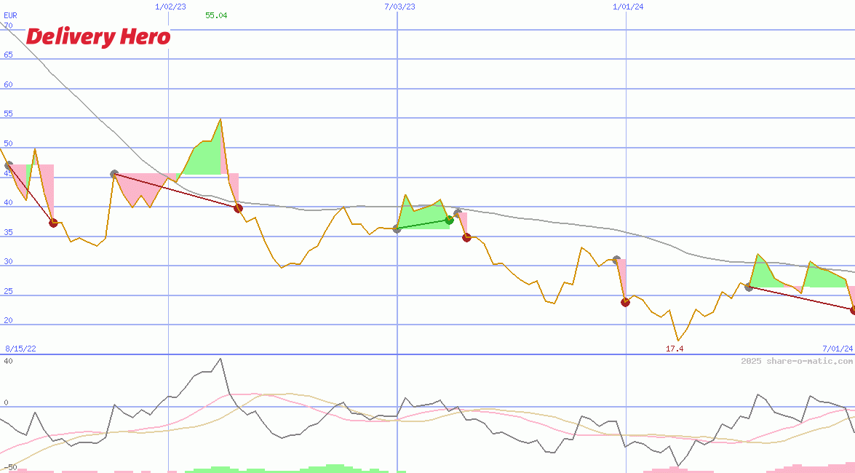Click the gray entry marker on the 7/03/23 line
The width and height of the screenshot is (855, 473).
tap(397, 229)
